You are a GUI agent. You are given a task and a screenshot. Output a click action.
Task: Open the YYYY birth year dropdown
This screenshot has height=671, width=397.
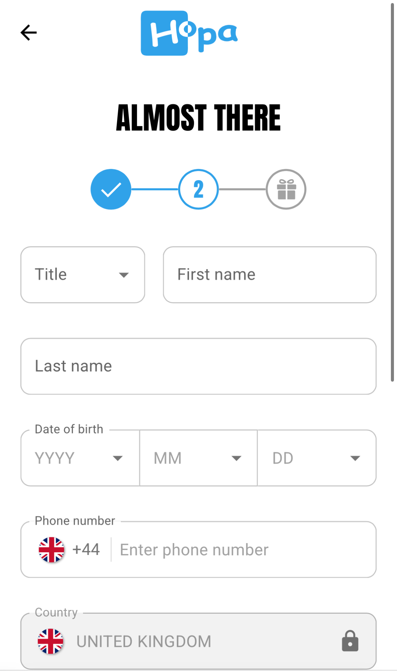[80, 458]
